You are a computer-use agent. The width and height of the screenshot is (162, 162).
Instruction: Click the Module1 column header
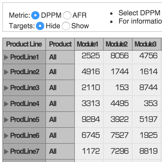89,44
